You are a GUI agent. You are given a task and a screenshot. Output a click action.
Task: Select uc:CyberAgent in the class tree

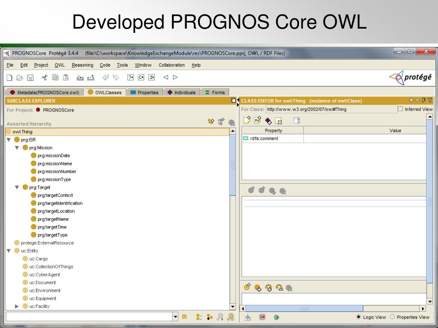pos(44,275)
